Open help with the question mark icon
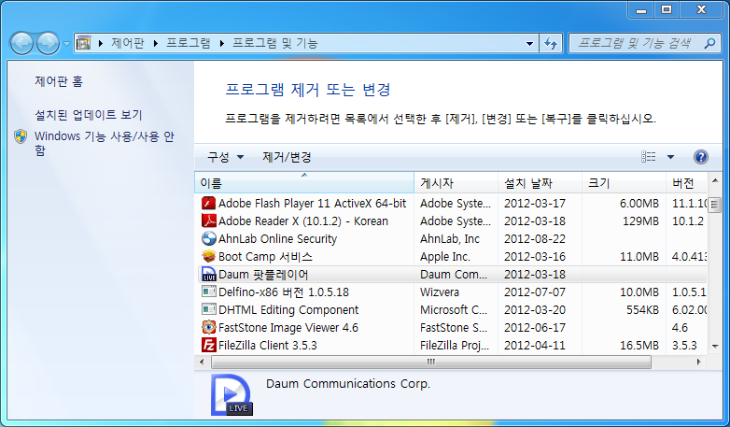730x427 pixels. 701,157
